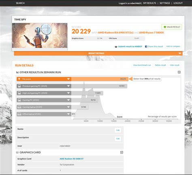
Task: Toggle the orange Result Details bar
Action: click(98, 53)
